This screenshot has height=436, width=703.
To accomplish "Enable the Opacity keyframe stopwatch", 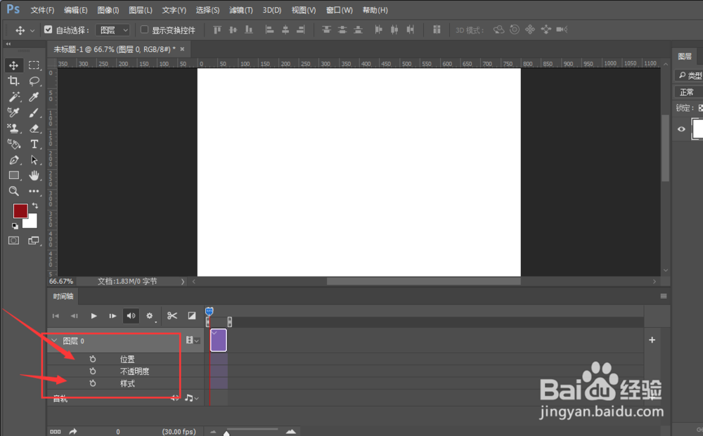I will tap(92, 371).
